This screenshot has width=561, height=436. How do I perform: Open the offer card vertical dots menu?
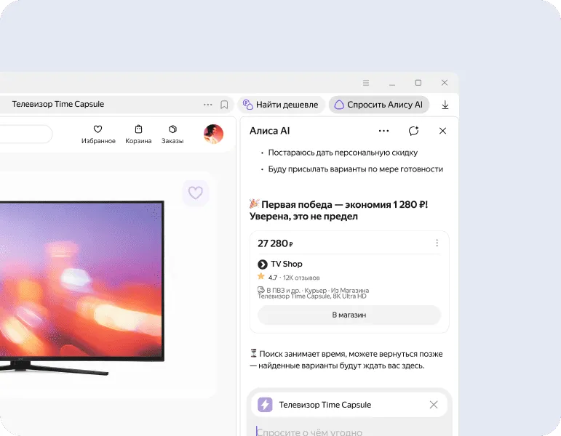[437, 243]
